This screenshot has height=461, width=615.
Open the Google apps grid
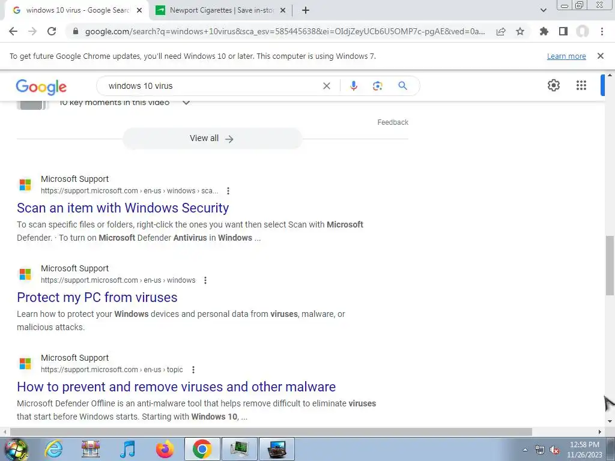[581, 85]
